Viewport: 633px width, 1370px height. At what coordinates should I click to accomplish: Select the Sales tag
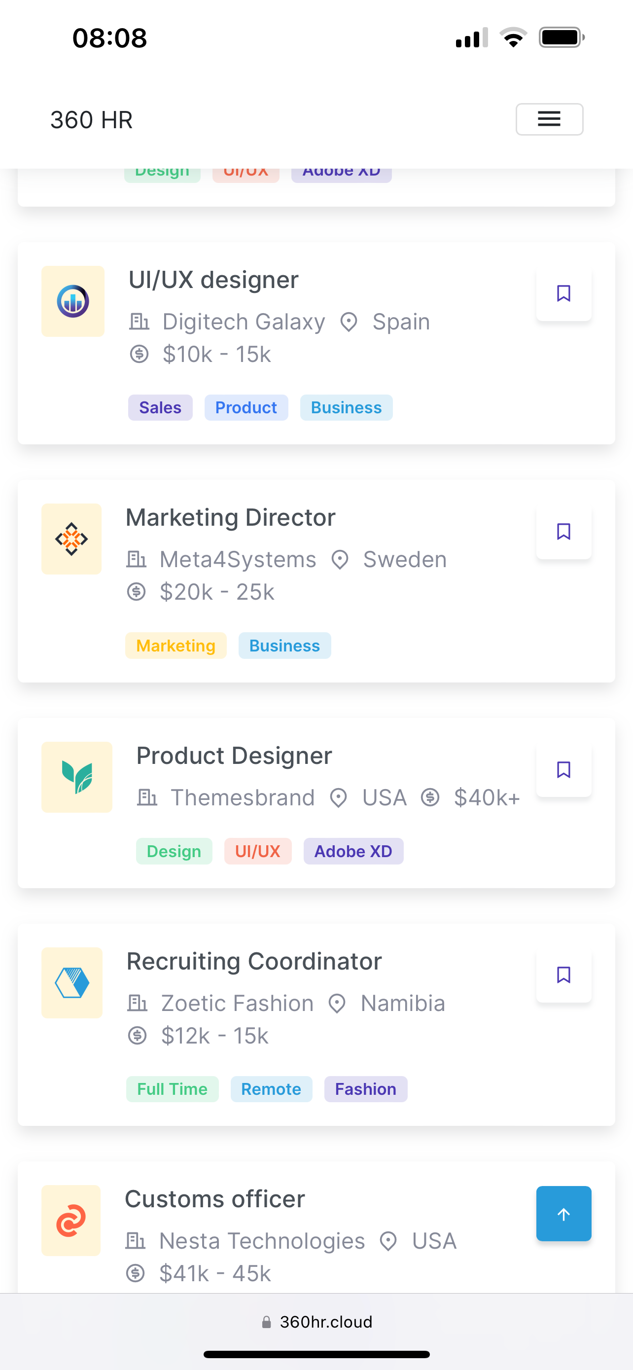click(x=160, y=407)
